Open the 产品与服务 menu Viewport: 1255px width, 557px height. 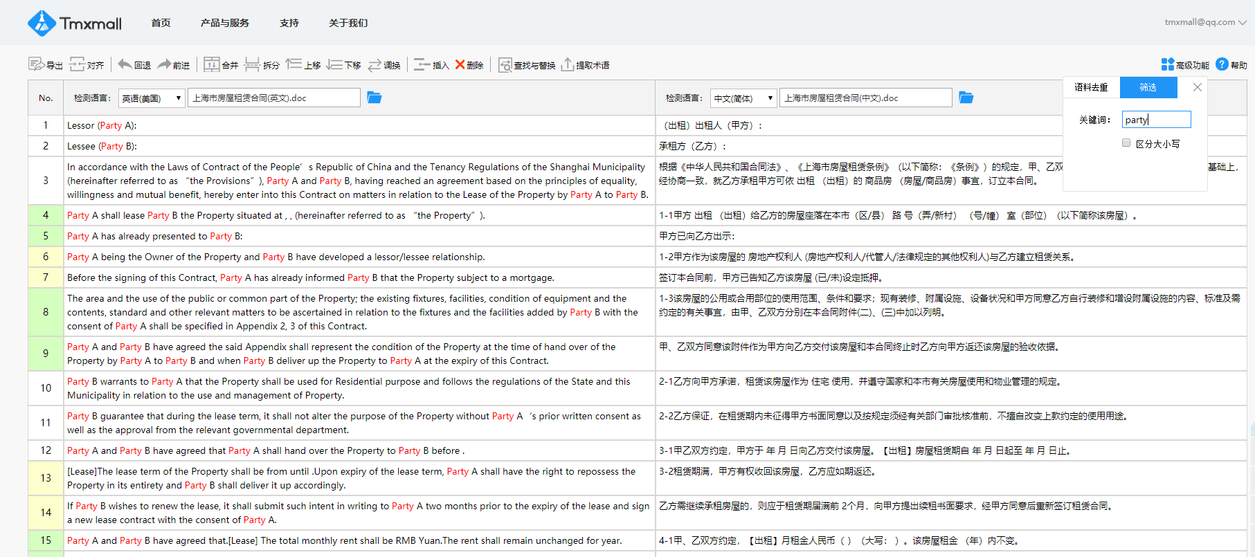coord(225,23)
